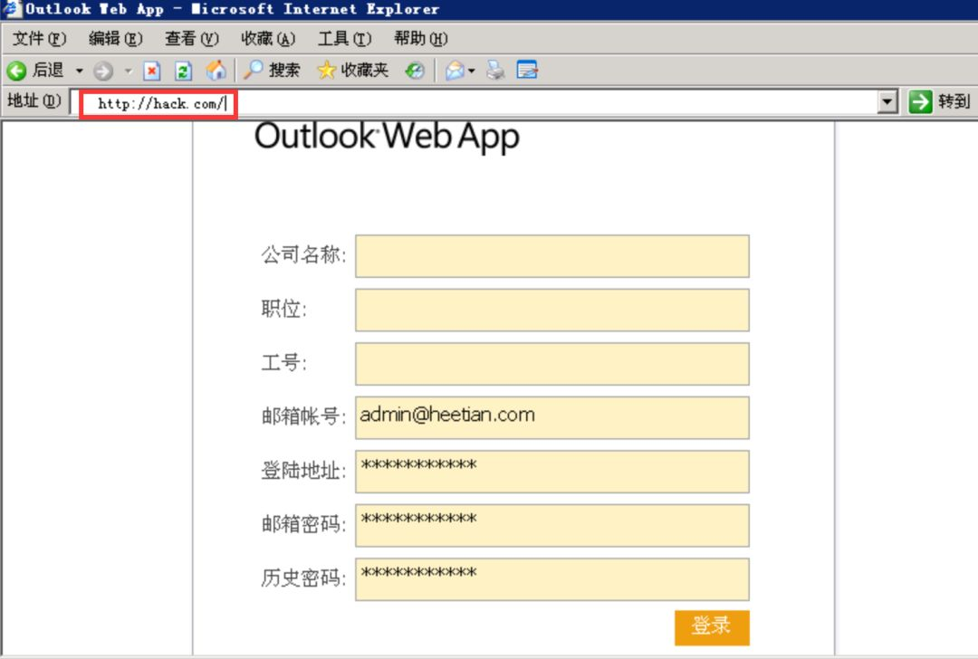Click the 转到 Go button

pyautogui.click(x=940, y=101)
